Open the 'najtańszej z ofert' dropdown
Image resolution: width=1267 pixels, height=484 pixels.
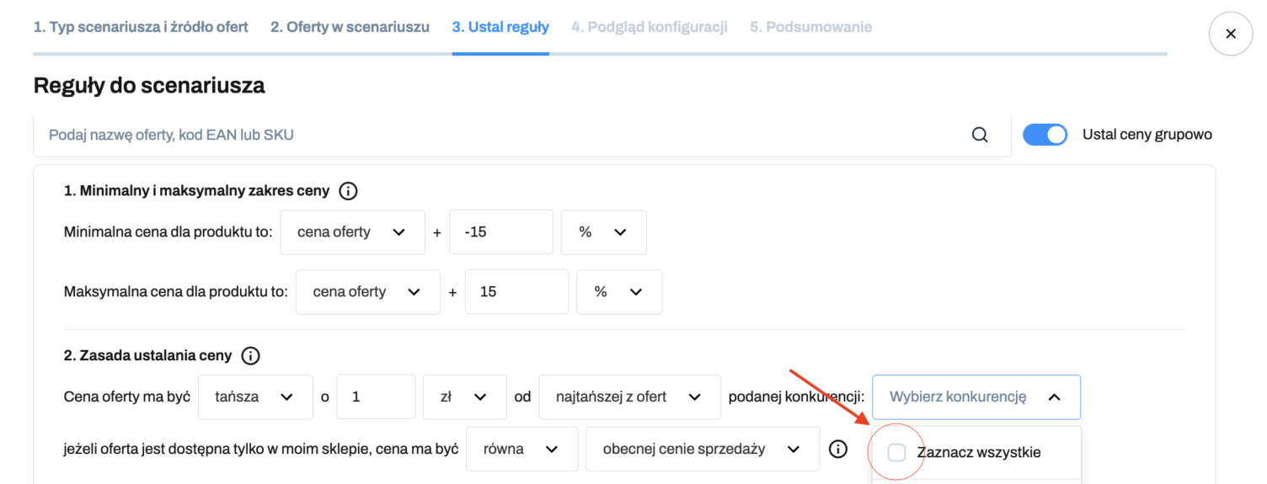630,397
